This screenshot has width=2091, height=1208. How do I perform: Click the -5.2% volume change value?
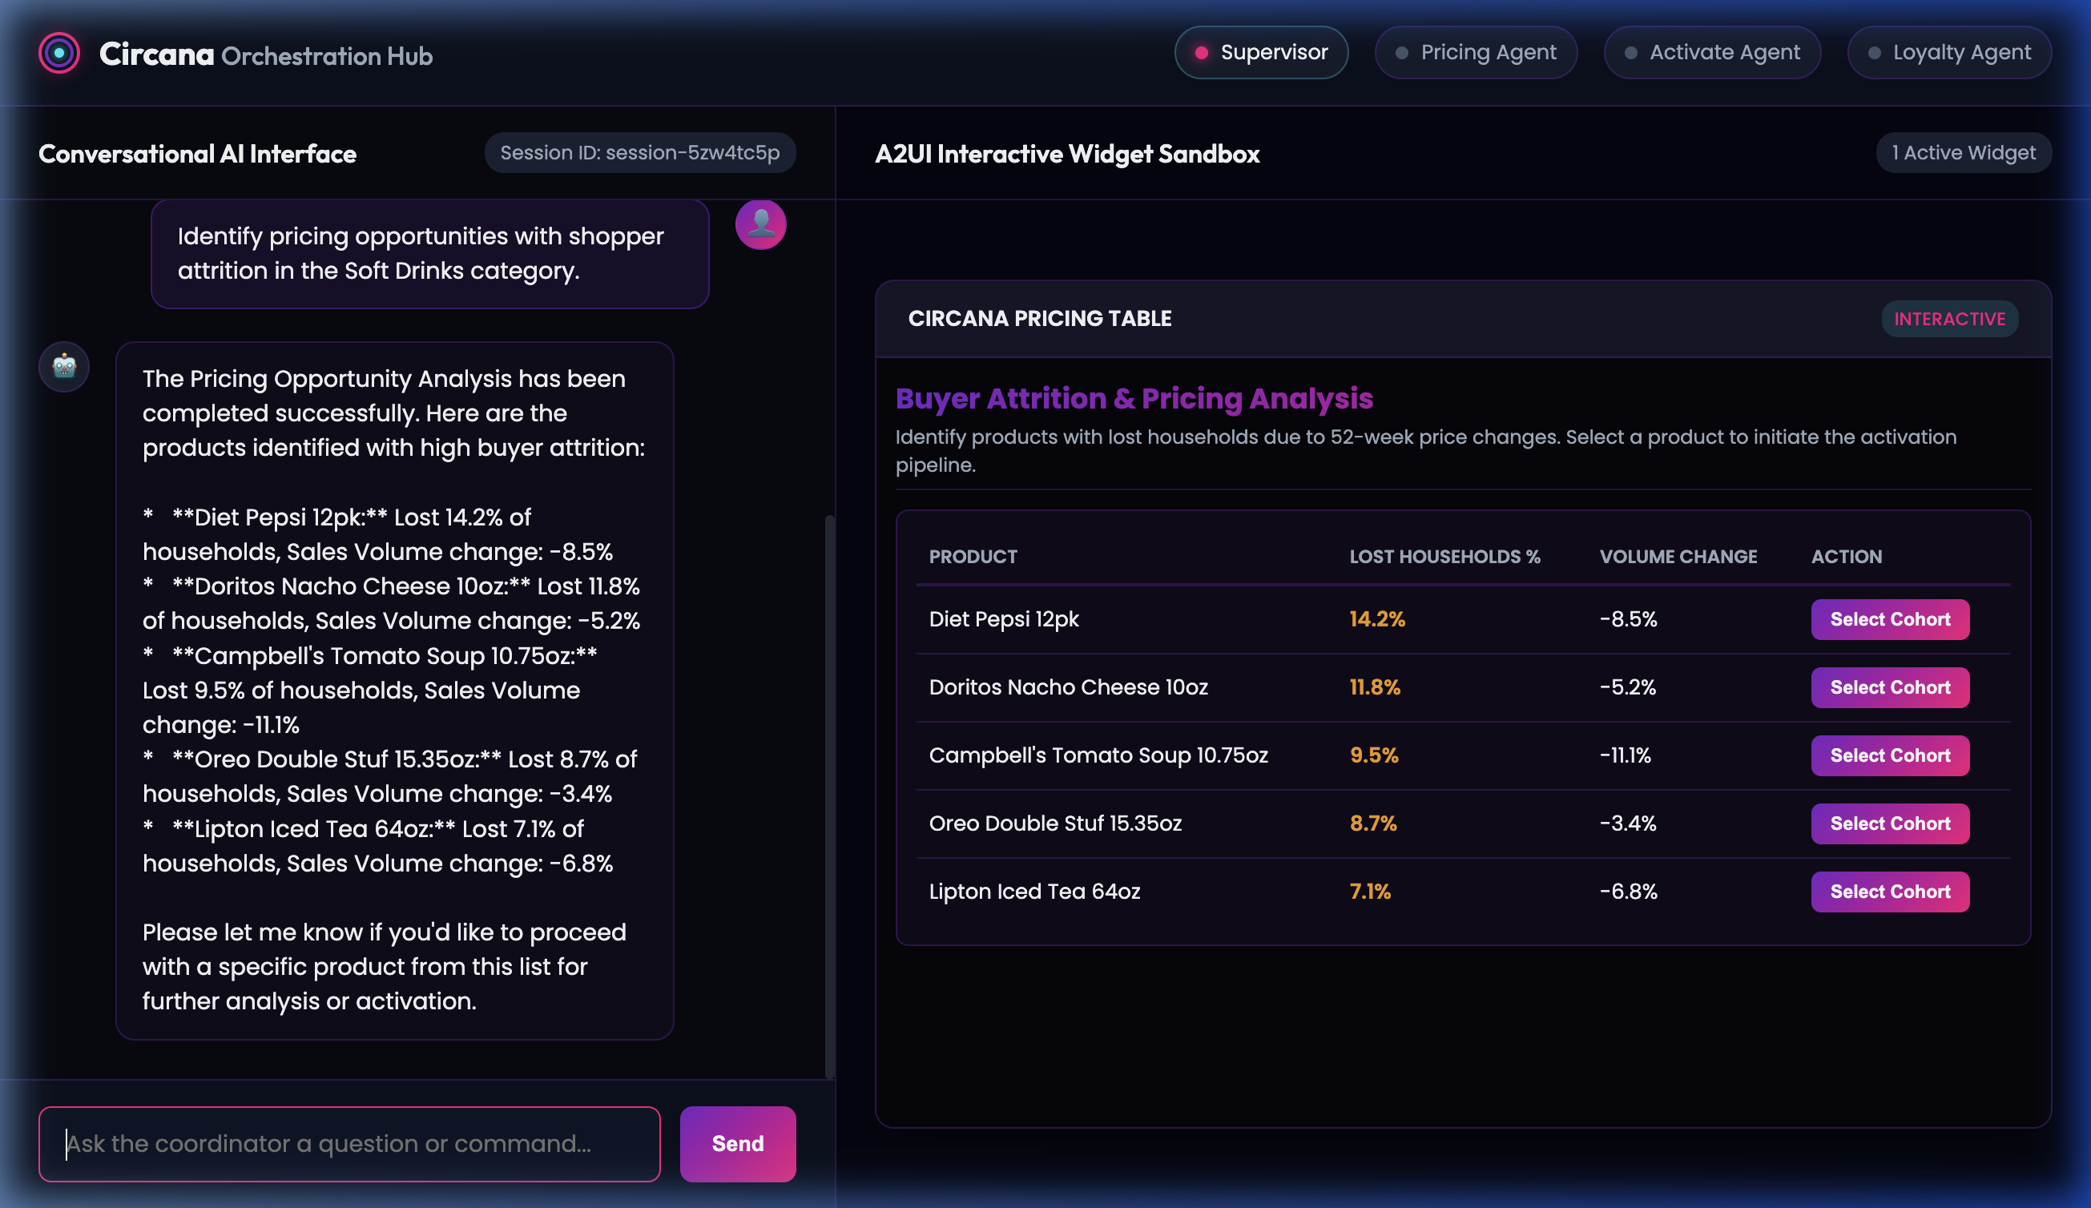1627,687
